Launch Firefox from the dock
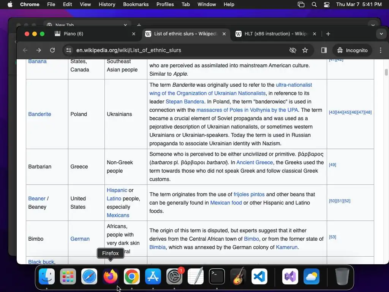The height and width of the screenshot is (292, 389). tap(111, 276)
